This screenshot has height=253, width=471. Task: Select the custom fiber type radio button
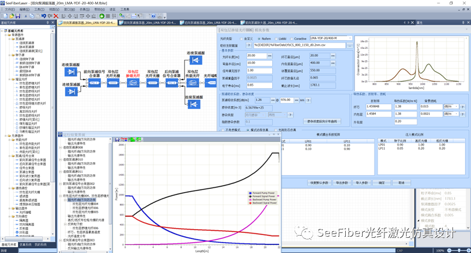(241, 39)
